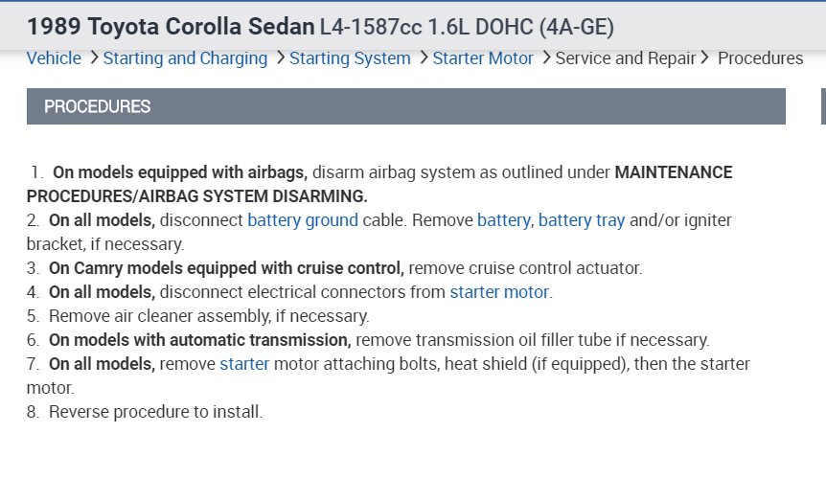
Task: Open Starting and Charging breadcrumb link
Action: (185, 58)
